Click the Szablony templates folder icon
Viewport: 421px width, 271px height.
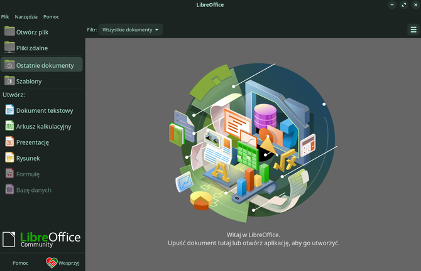point(9,81)
